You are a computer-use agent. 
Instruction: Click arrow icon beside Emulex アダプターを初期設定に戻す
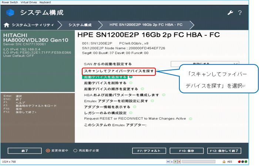pyautogui.click(x=152, y=101)
